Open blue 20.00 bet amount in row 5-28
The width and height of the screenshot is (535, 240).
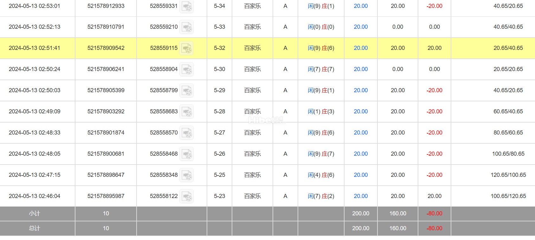point(361,111)
